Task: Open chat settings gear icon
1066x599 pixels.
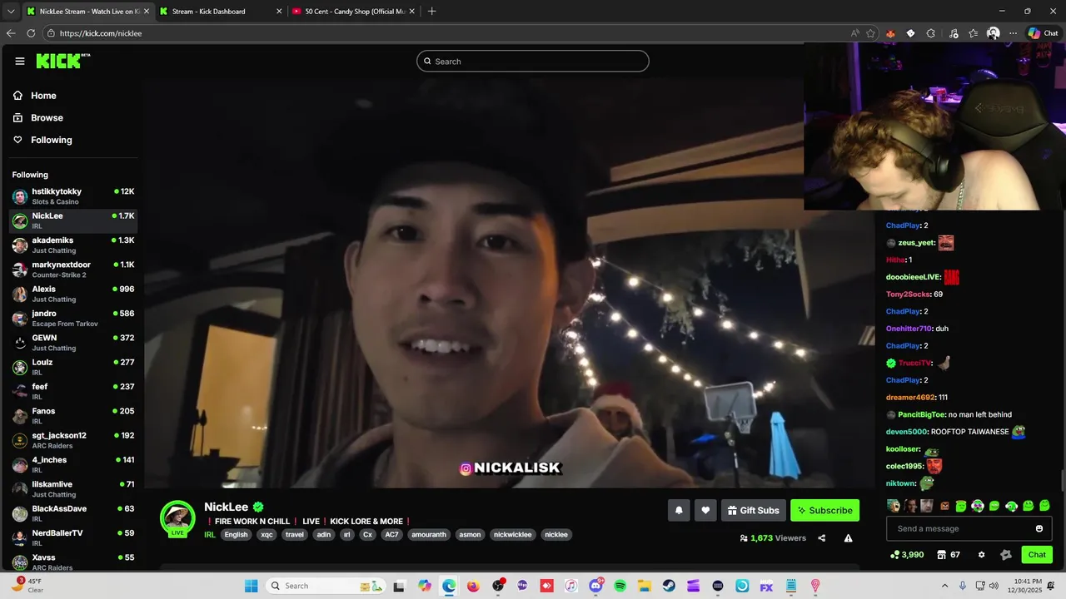Action: pos(981,554)
